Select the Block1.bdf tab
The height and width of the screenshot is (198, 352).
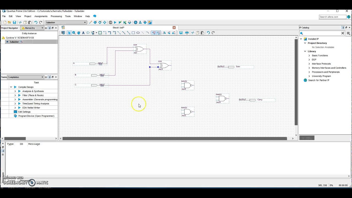coord(119,28)
